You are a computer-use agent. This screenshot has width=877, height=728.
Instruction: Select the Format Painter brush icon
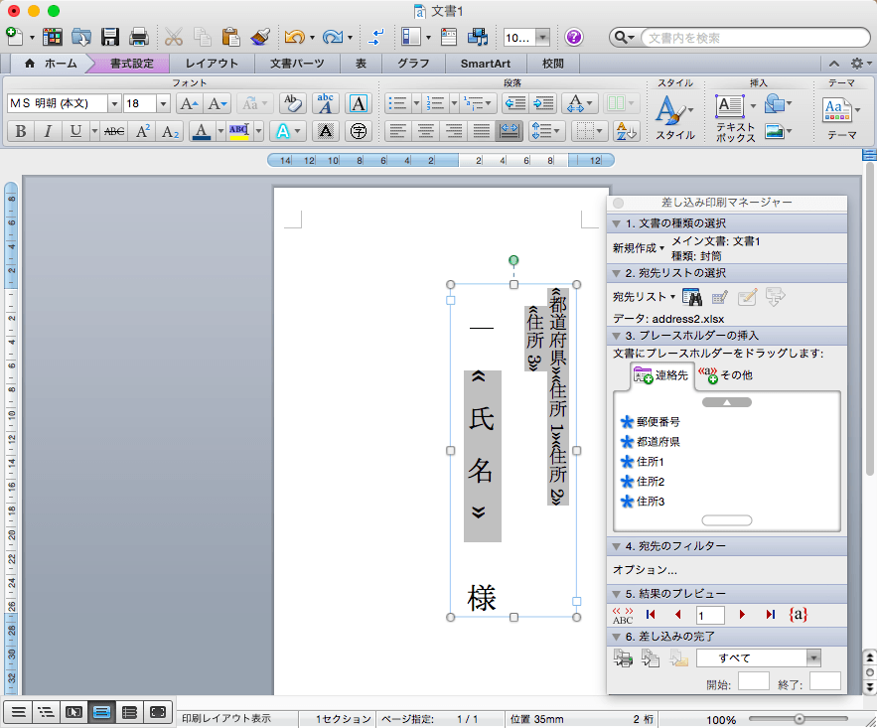pos(260,38)
